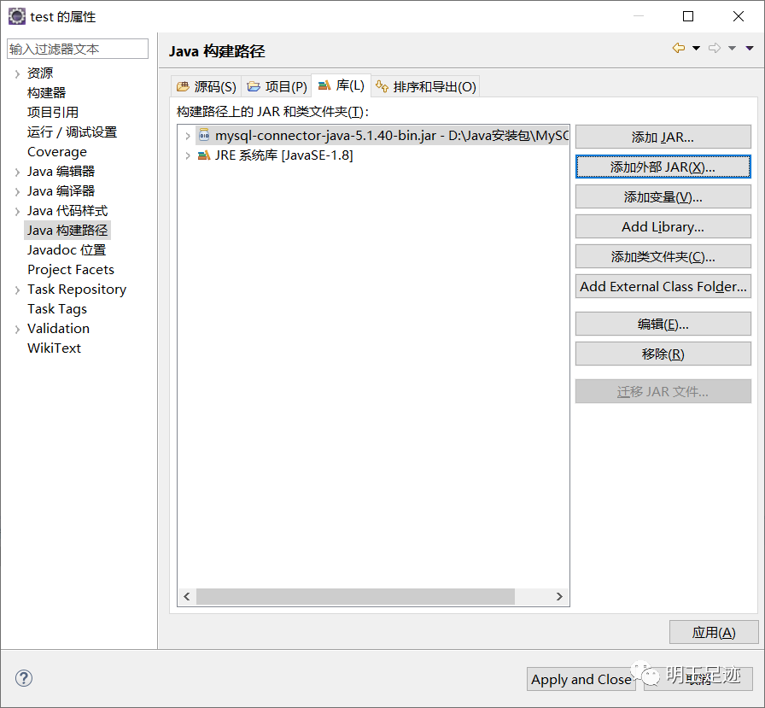Select WikiText in the left tree
The image size is (765, 708).
click(54, 348)
